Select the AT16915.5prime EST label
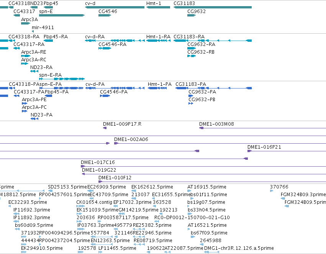The image size is (326, 254). click(x=206, y=187)
